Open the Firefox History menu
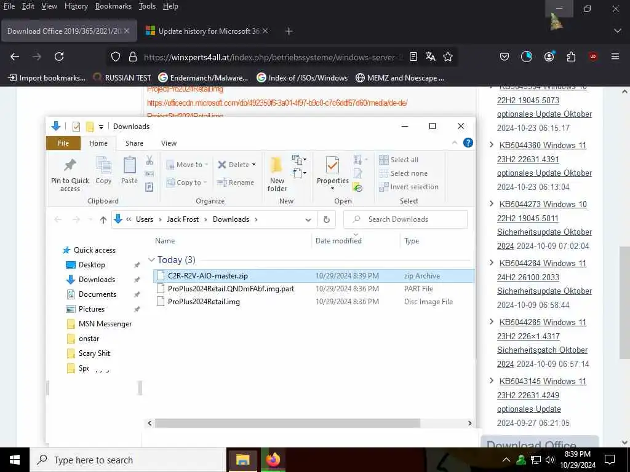 pos(76,6)
